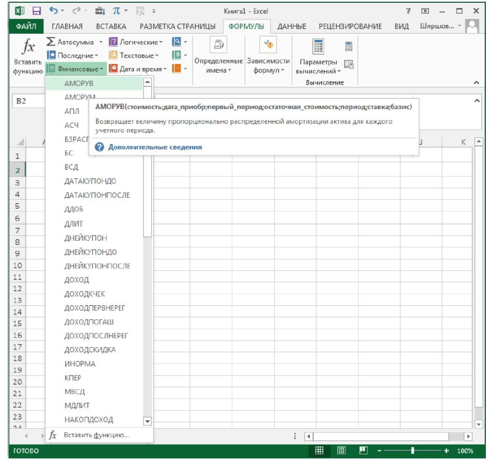Redo the last undone action
491x463 pixels.
(77, 11)
